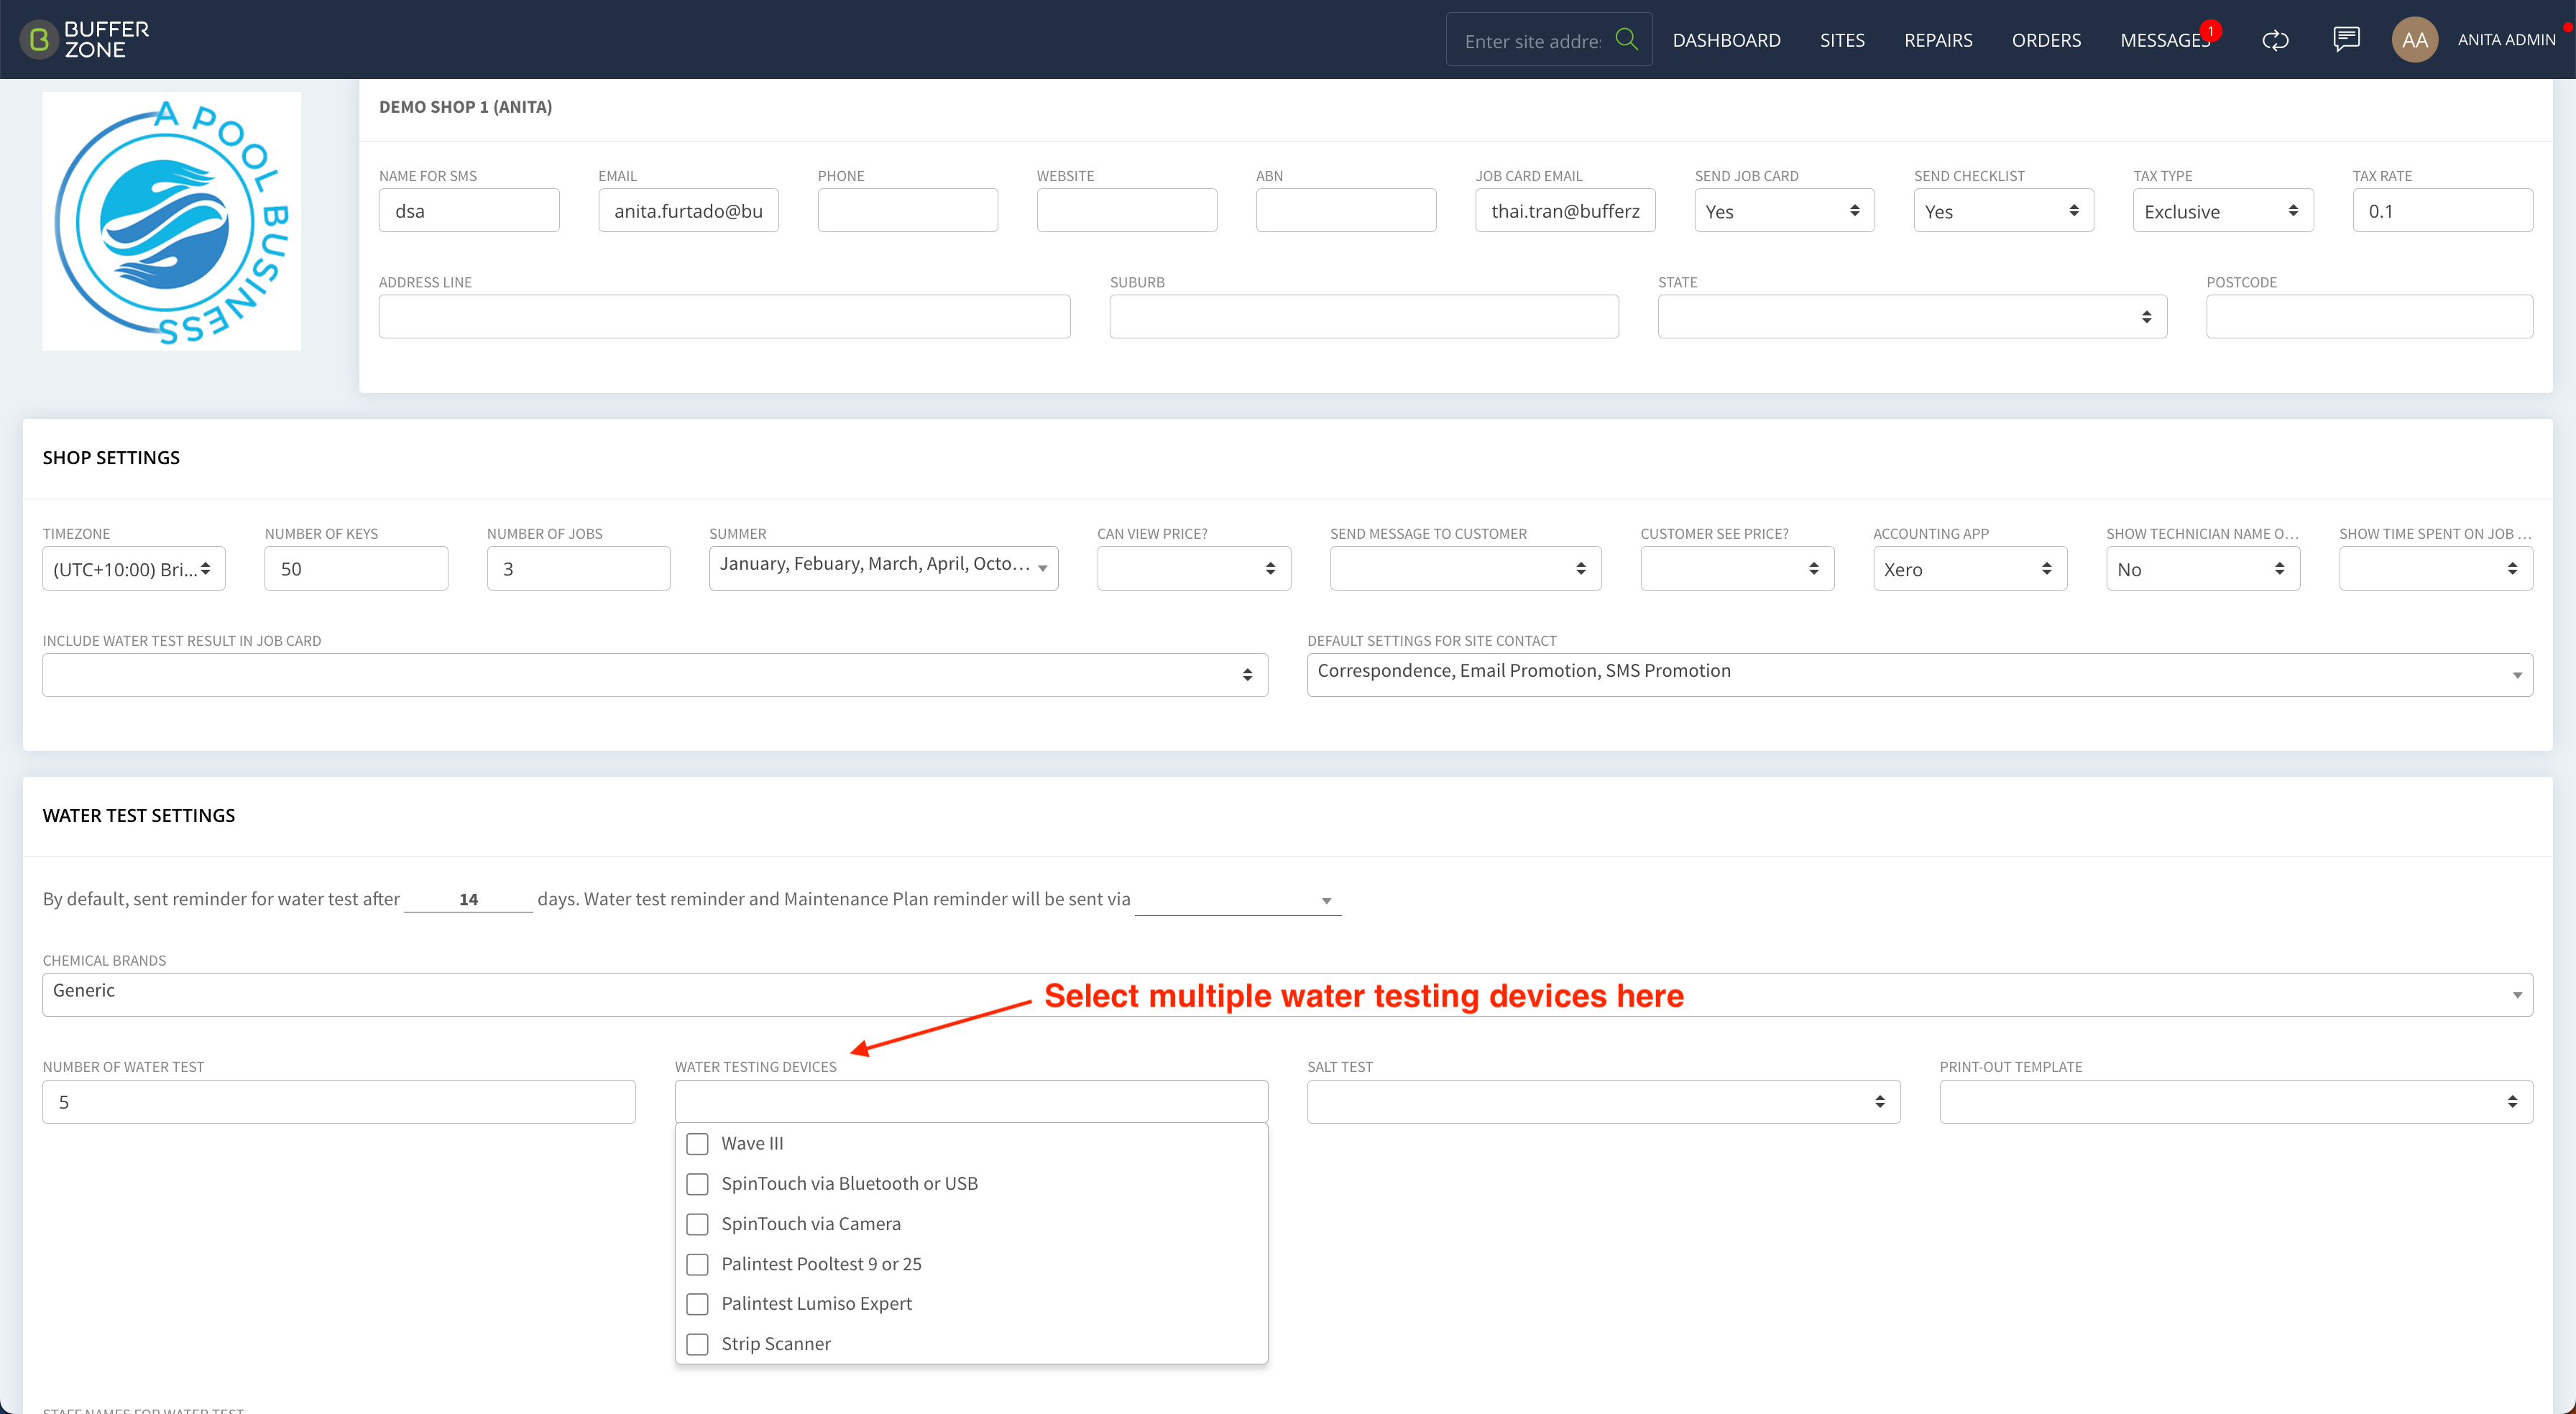Viewport: 2576px width, 1414px height.
Task: Click the search magnifier icon
Action: click(x=1626, y=39)
